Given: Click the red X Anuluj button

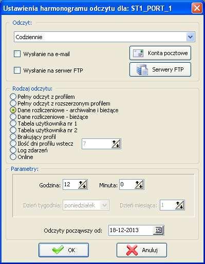Looking at the screenshot, I should 142,250.
